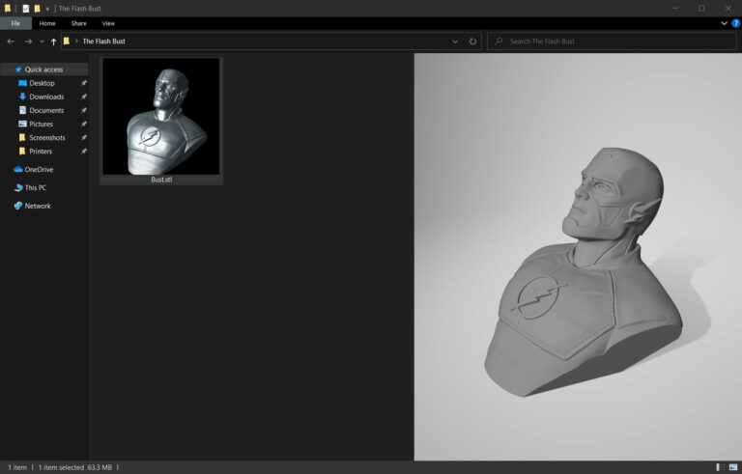
Task: Open This PC in the navigation pane
Action: (36, 187)
